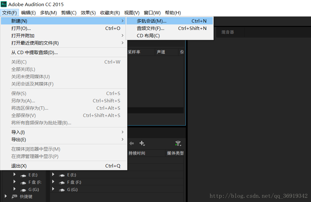
Task: Expand 打开最近使用的文件(R) submenu
Action: [x=63, y=43]
